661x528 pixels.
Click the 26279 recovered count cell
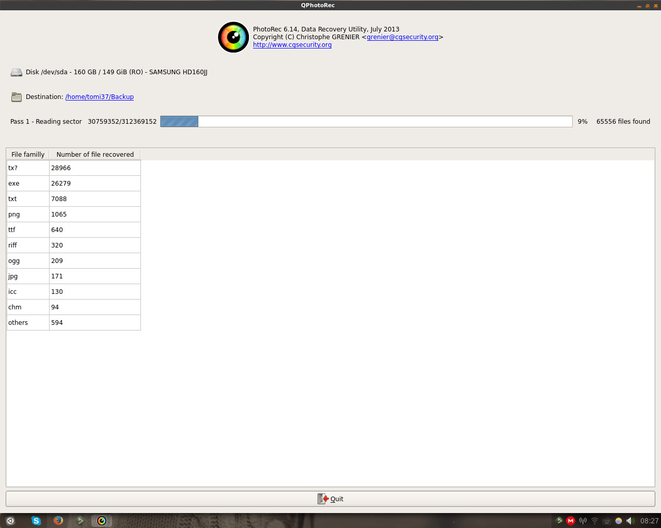point(95,184)
